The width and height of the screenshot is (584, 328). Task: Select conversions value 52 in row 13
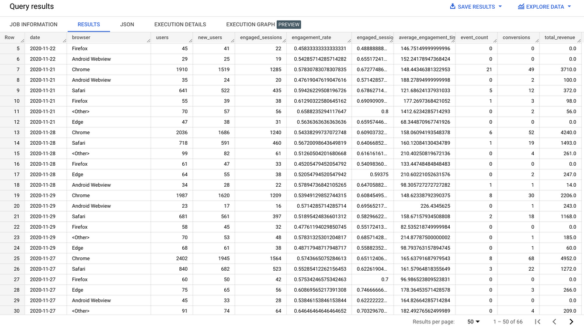point(531,132)
